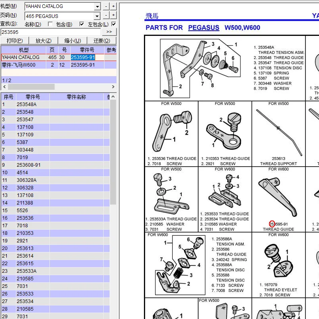This screenshot has height=319, width=319.
Task: Click 253595-91 label in the catalog page
Action: click(278, 224)
